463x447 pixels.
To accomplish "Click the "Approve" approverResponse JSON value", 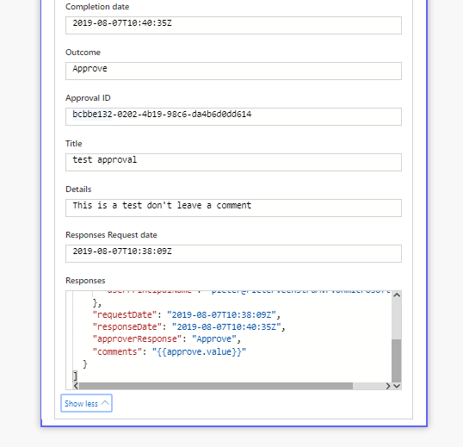I will pyautogui.click(x=214, y=339).
